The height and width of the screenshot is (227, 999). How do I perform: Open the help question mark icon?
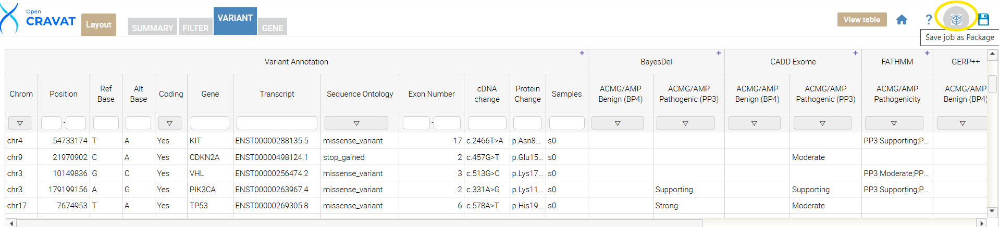click(929, 20)
